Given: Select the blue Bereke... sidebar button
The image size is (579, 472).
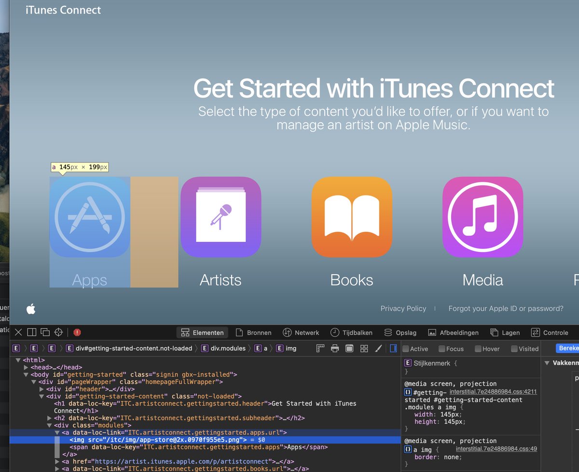Looking at the screenshot, I should tap(568, 348).
